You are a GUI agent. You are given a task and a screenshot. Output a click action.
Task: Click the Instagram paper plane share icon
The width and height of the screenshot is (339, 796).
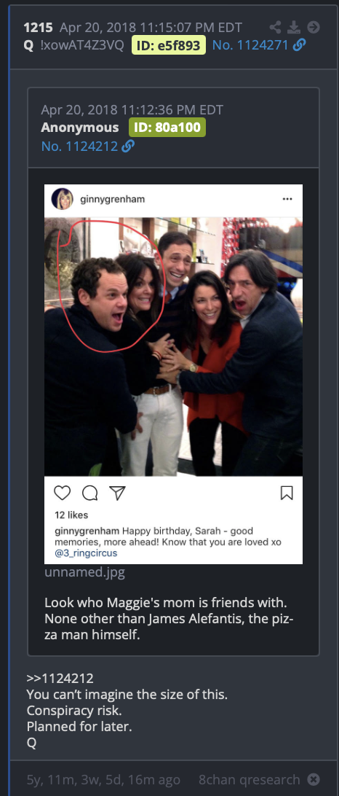click(x=118, y=493)
